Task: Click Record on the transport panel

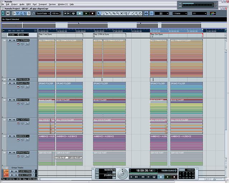Action: point(174,177)
